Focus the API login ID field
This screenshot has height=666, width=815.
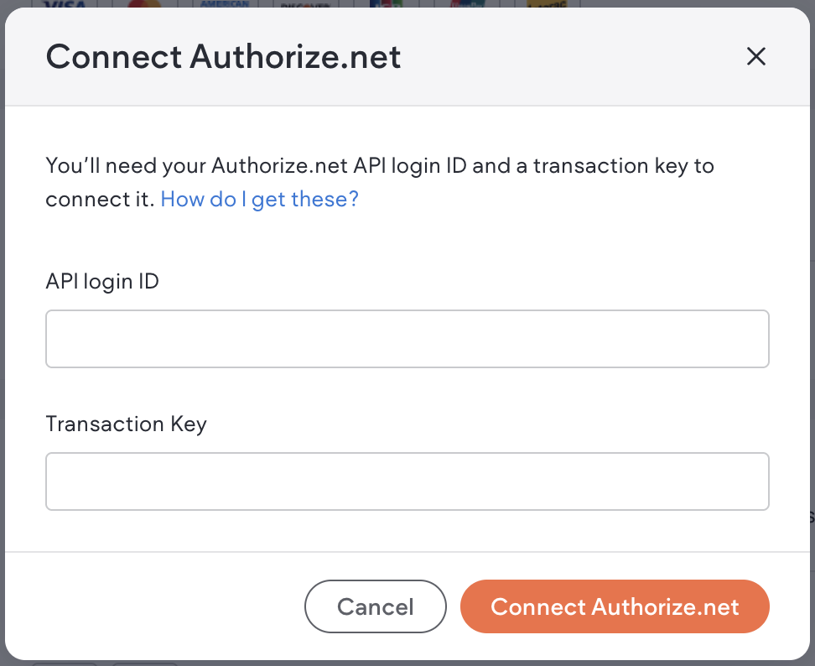(x=407, y=339)
